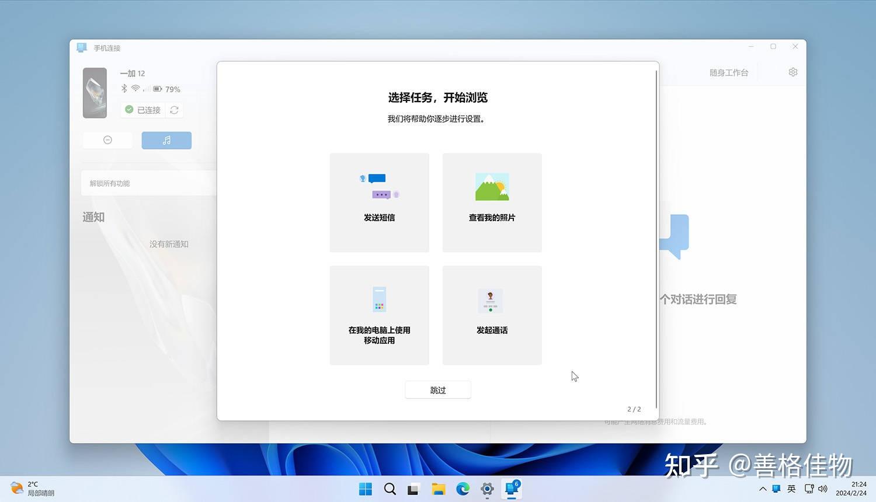Viewport: 876px width, 502px height.
Task: Click the blue monitor tray icon
Action: pyautogui.click(x=777, y=489)
